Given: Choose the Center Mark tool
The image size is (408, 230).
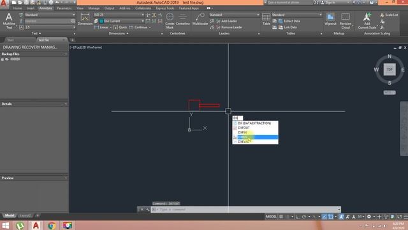Looking at the screenshot, I should tap(170, 20).
